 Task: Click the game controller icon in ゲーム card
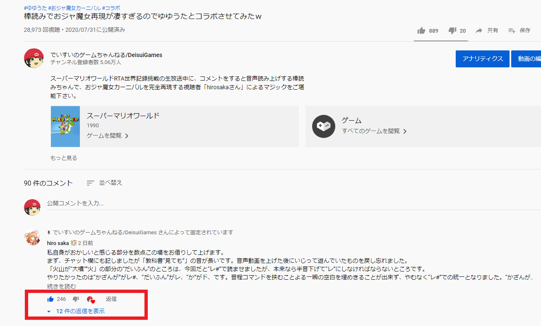click(x=324, y=126)
